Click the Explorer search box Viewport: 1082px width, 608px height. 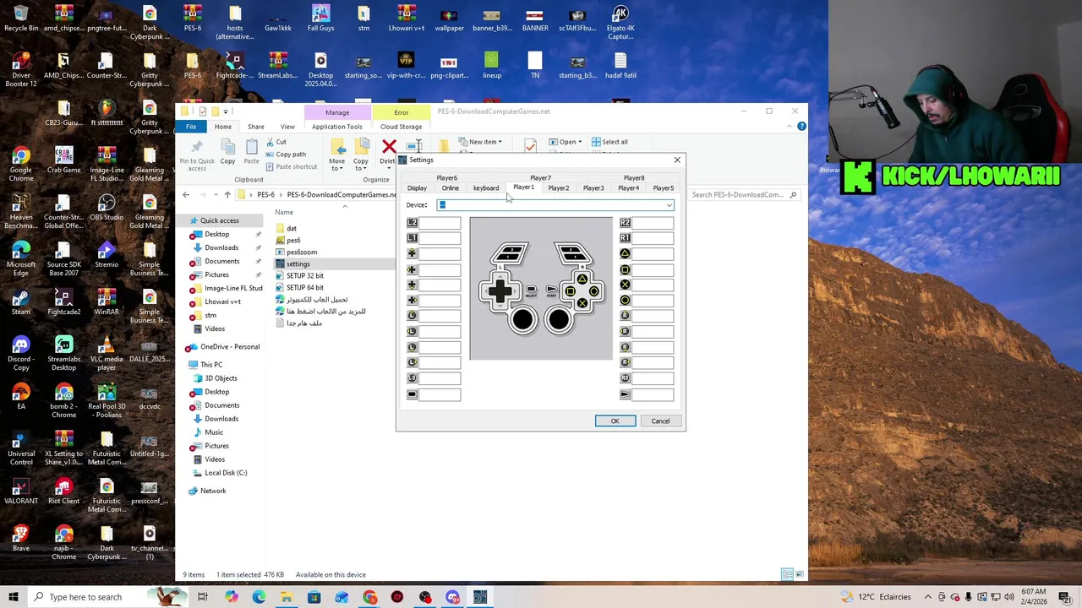[744, 195]
